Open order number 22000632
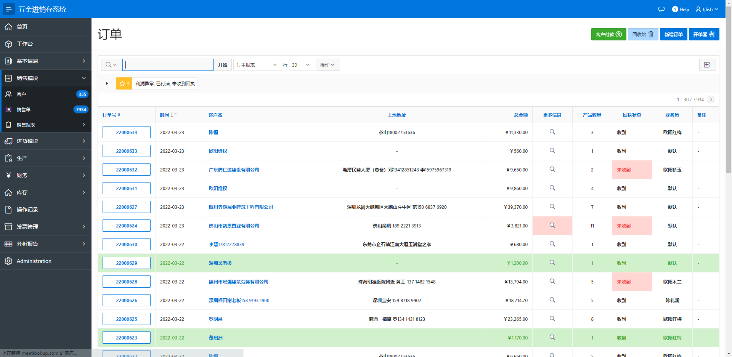The height and width of the screenshot is (357, 732). pyautogui.click(x=127, y=170)
